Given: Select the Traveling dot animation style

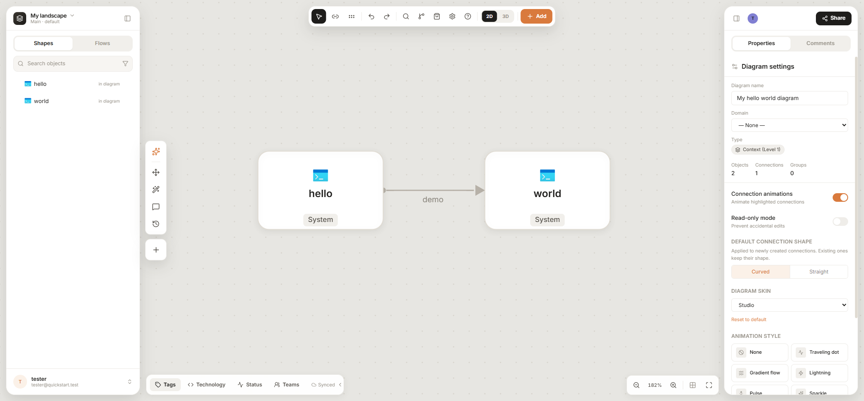Looking at the screenshot, I should click(819, 352).
